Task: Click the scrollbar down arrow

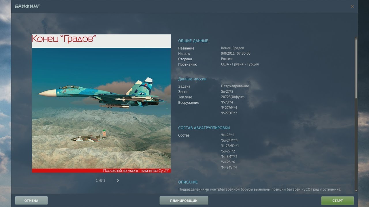Action: [x=356, y=190]
